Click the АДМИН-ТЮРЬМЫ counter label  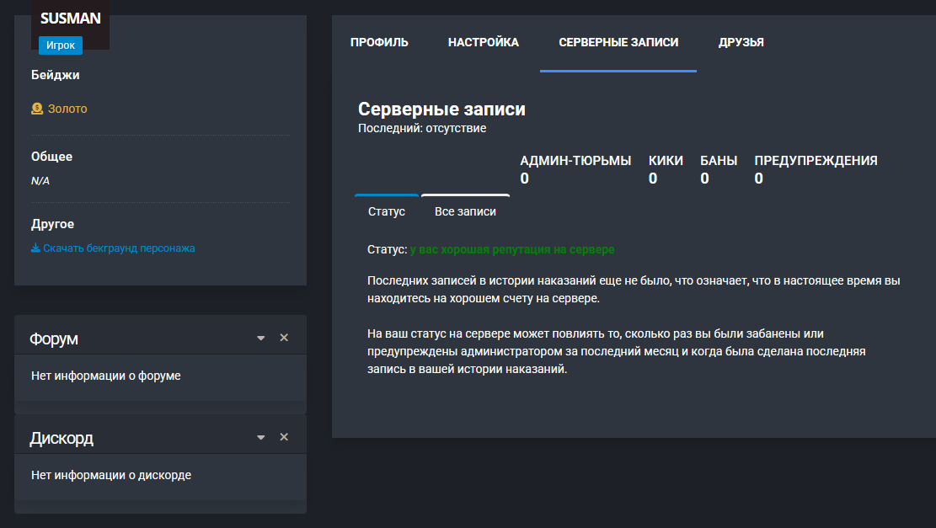pos(575,161)
